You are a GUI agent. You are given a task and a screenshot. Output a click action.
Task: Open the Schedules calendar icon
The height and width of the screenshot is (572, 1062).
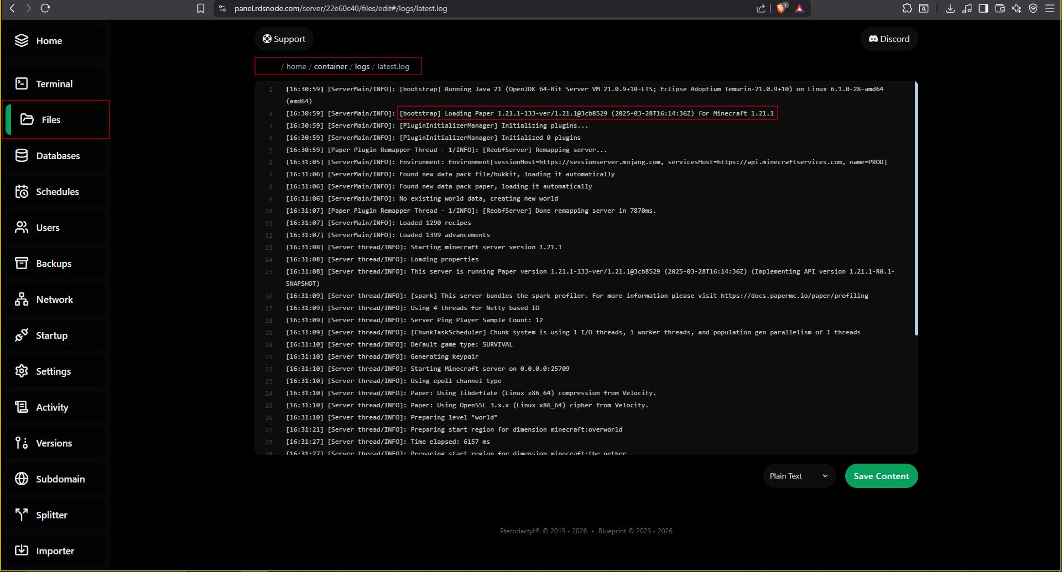point(22,191)
